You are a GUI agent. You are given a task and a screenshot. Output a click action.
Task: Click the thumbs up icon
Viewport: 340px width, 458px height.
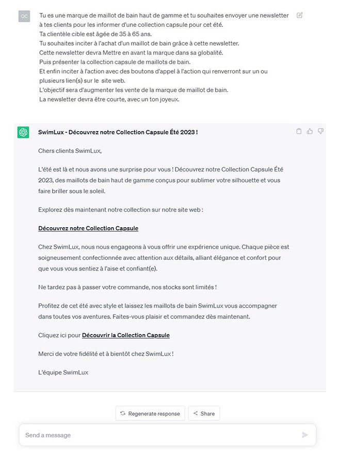click(x=310, y=131)
